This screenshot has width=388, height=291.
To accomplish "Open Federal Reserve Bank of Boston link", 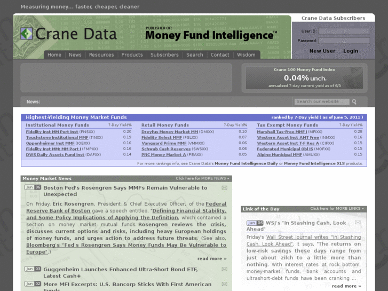I will [x=126, y=207].
